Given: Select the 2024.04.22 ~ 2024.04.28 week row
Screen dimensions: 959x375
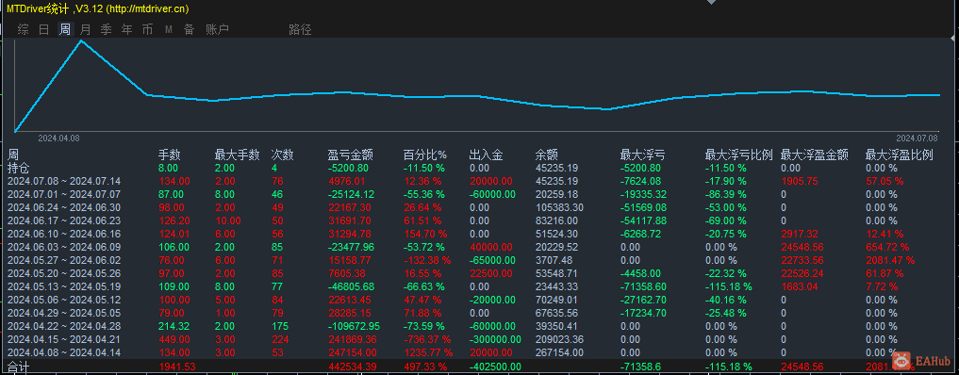Looking at the screenshot, I should point(480,326).
